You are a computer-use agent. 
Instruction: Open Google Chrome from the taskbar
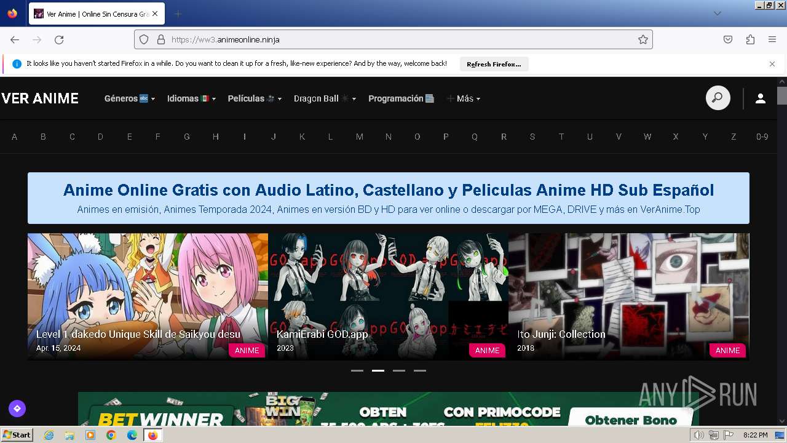(x=111, y=435)
